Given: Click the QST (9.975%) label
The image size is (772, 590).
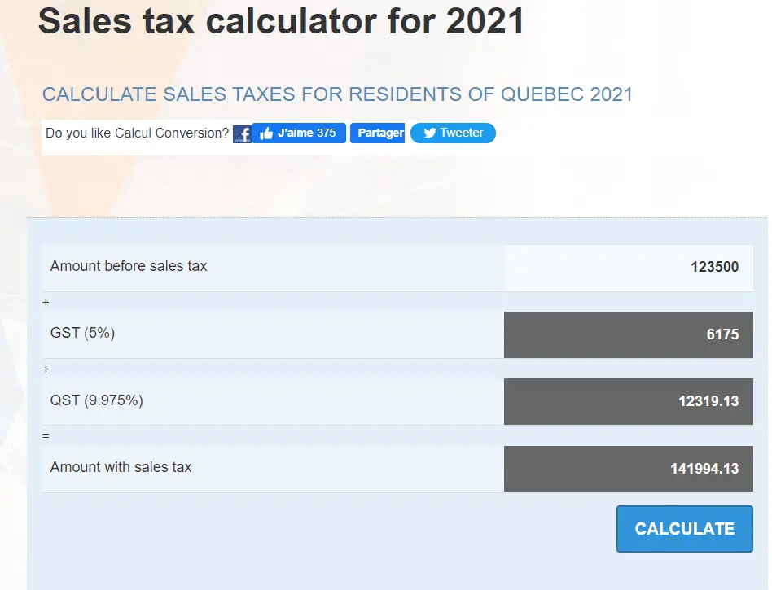Looking at the screenshot, I should pyautogui.click(x=96, y=400).
